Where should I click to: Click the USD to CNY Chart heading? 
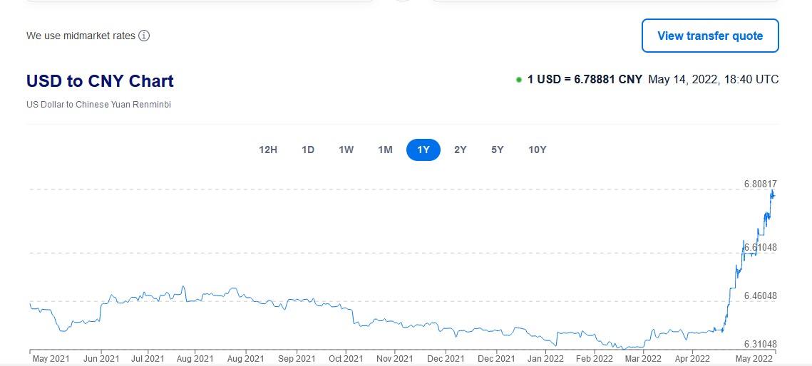(100, 81)
